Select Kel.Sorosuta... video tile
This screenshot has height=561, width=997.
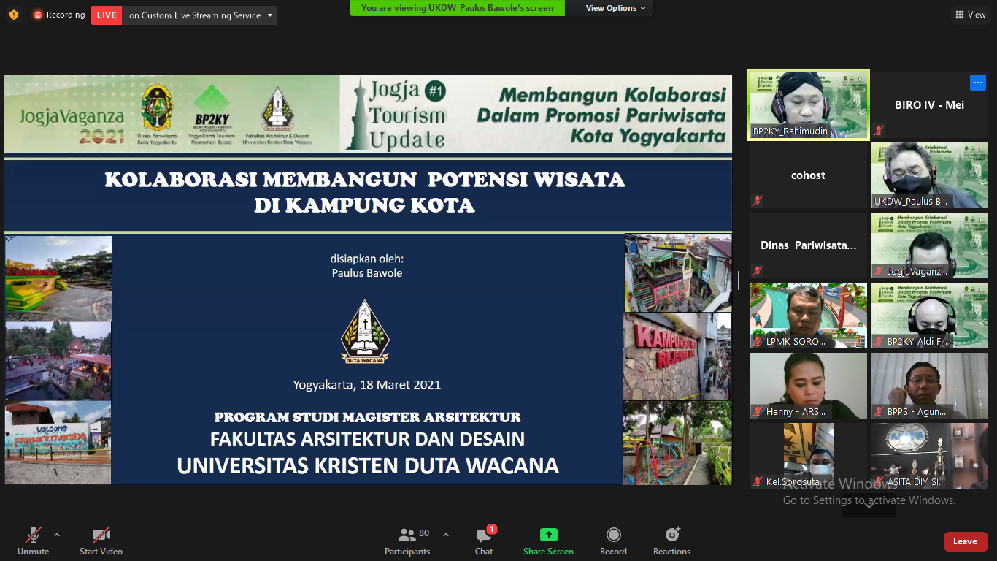pos(809,456)
